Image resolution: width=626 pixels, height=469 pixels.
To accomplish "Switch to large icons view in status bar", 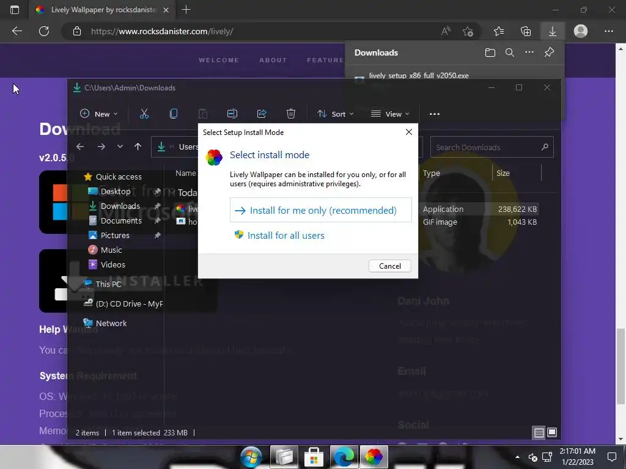I will pos(552,432).
